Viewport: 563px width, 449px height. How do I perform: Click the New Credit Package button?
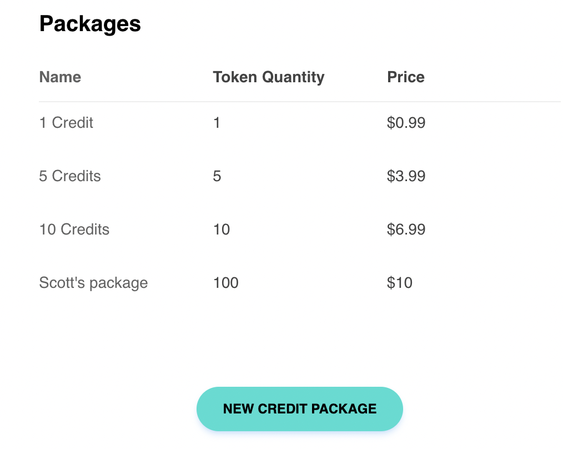(299, 409)
